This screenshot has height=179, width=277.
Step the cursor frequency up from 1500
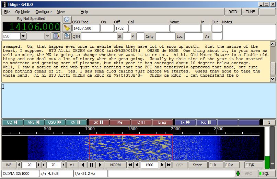click(162, 165)
